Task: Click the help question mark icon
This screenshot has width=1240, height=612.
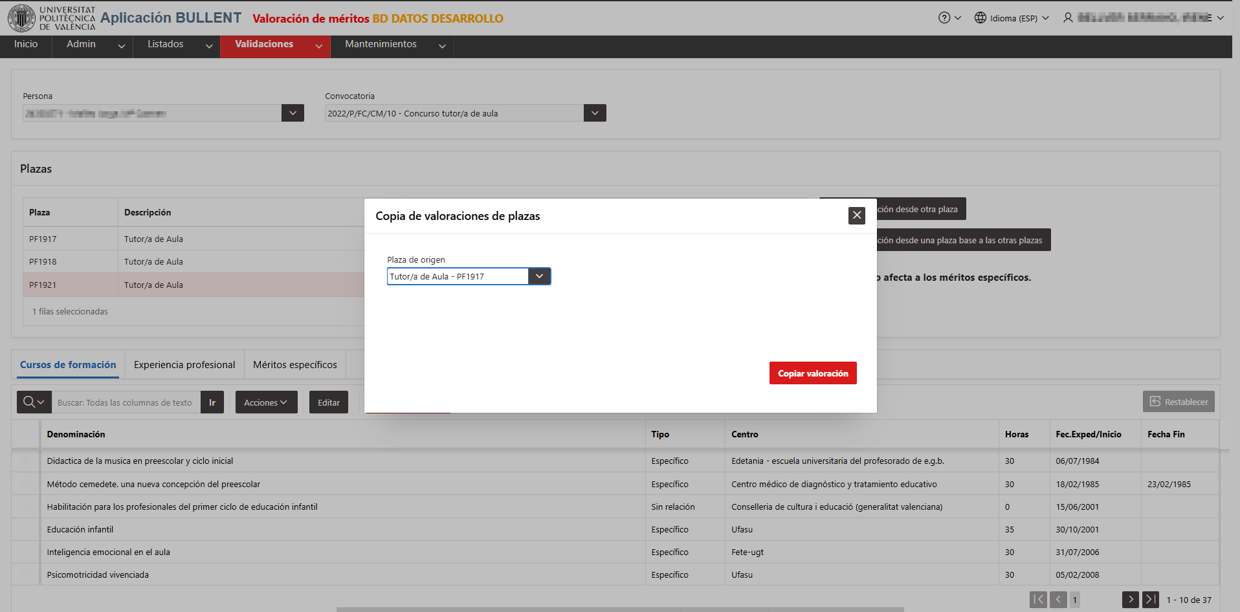Action: 944,18
